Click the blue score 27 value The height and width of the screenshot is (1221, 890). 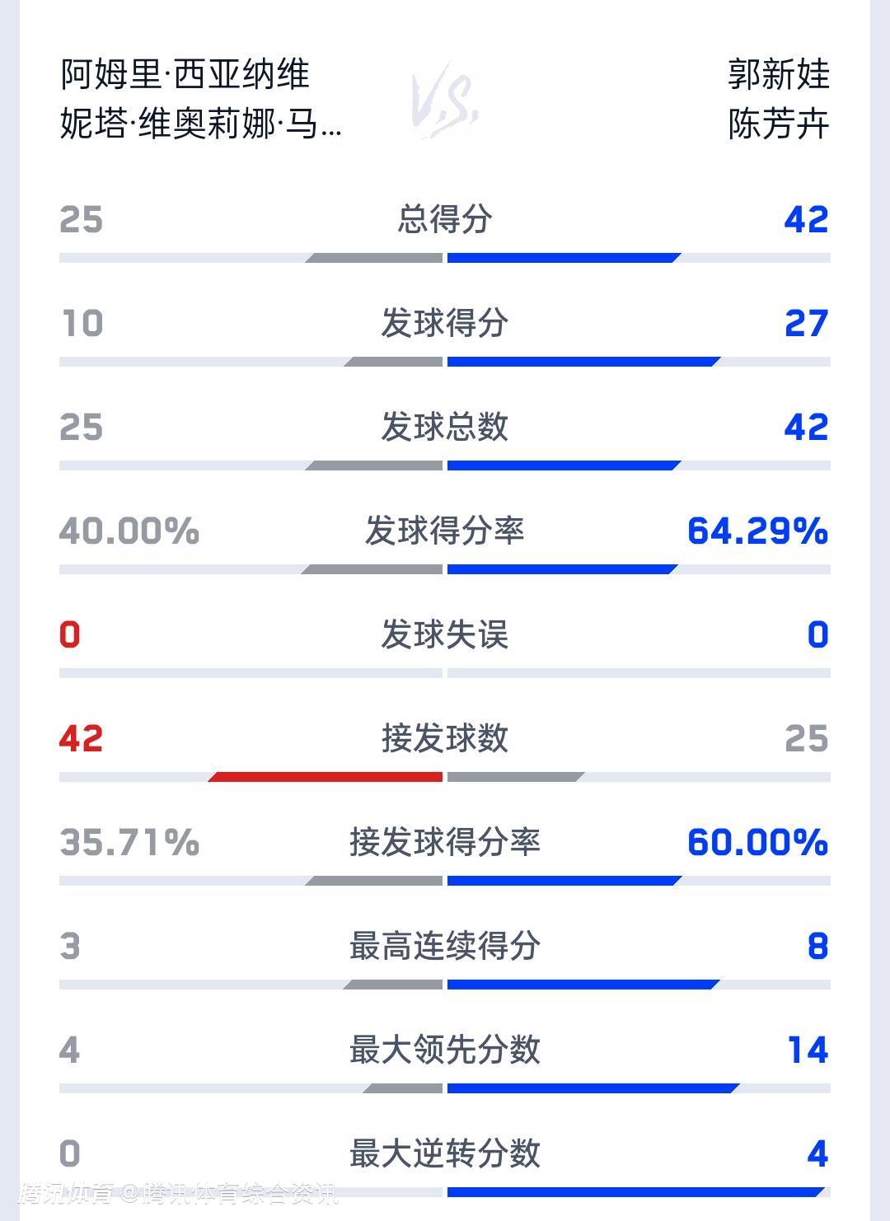pyautogui.click(x=805, y=323)
